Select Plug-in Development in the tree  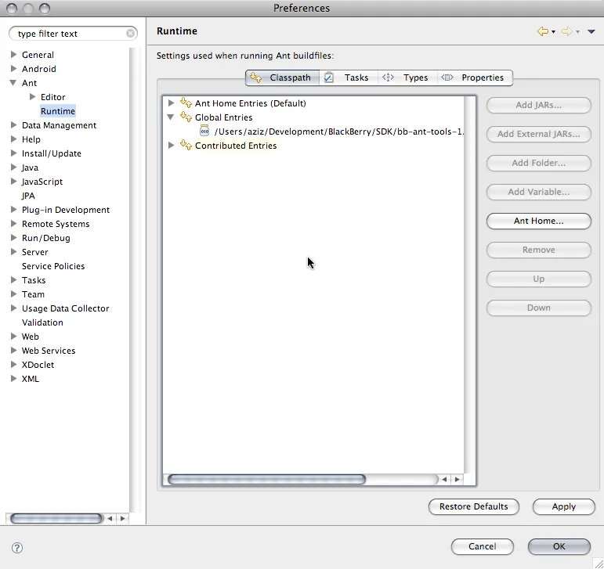[66, 209]
